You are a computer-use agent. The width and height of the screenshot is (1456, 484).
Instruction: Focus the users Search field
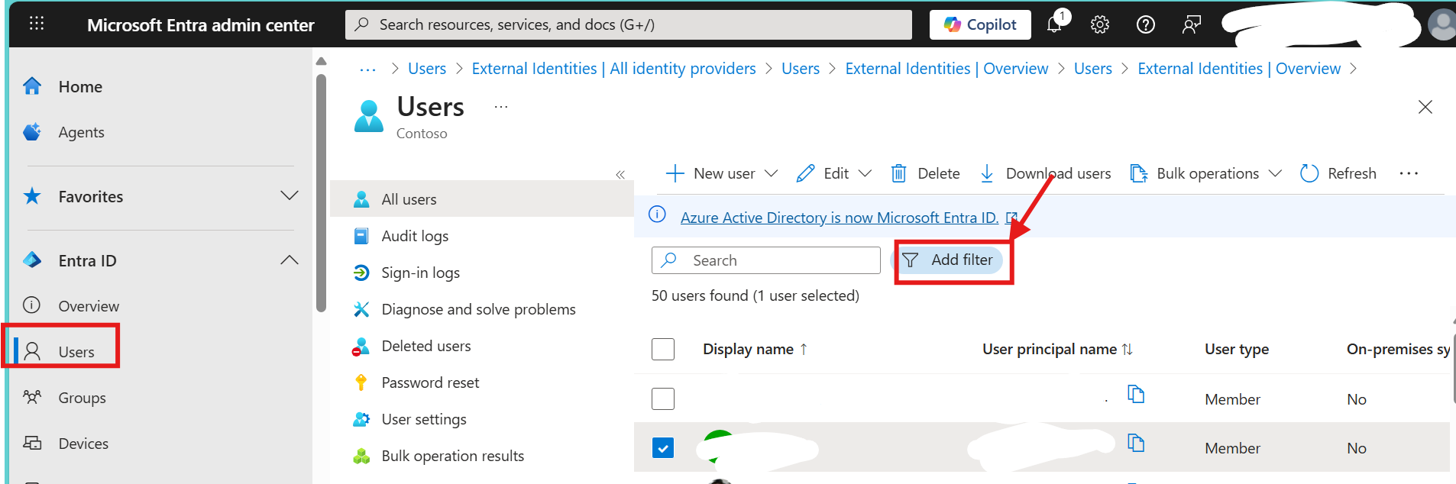765,260
